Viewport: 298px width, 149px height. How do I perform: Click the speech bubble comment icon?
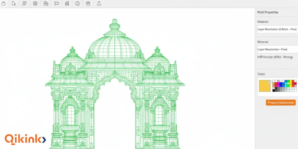[x=56, y=4]
